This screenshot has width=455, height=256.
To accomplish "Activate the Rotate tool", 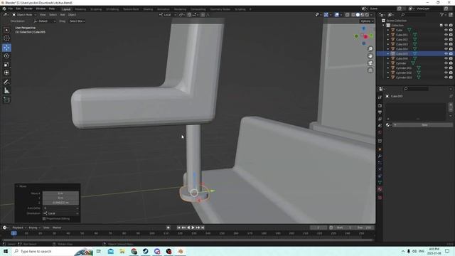I will [6, 56].
